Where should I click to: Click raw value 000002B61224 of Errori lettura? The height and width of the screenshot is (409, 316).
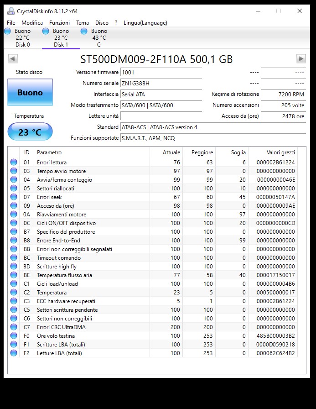point(275,162)
